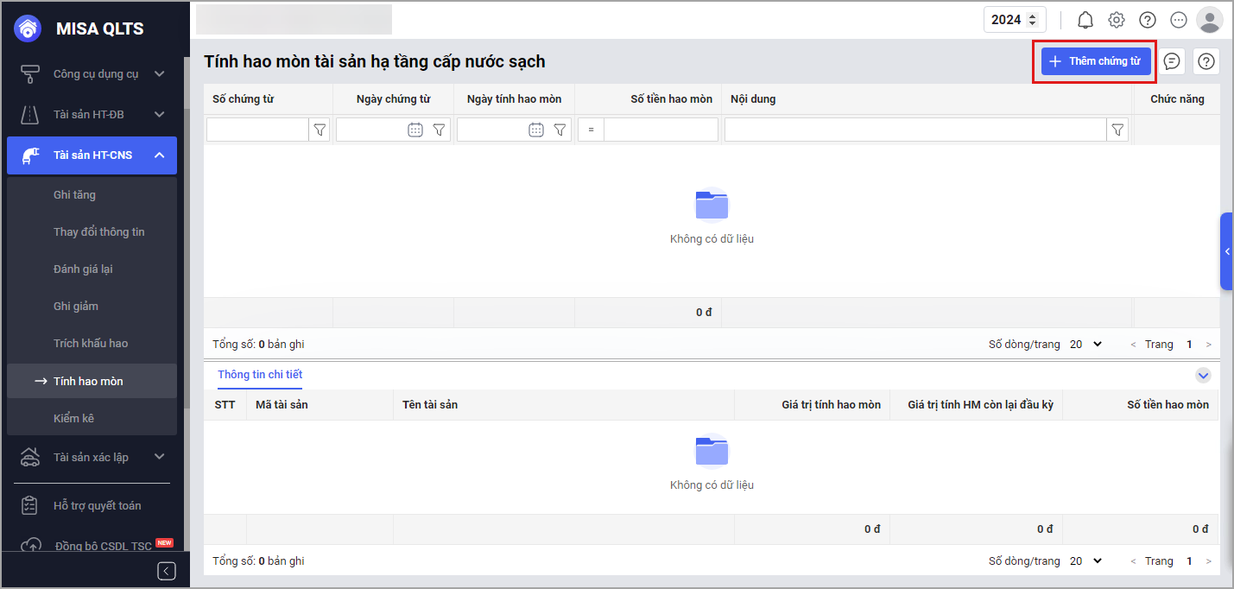Select Trích khấu hao in the sidebar

coord(91,343)
